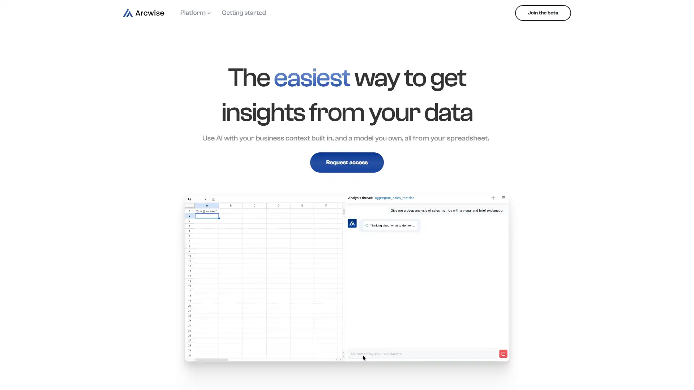
Task: Click the Arcwise AI assistant avatar icon
Action: (352, 223)
